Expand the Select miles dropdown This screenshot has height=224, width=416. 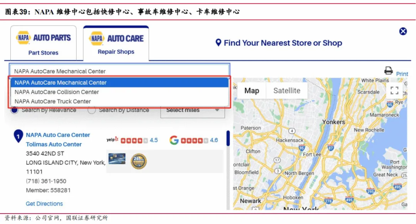(193, 111)
